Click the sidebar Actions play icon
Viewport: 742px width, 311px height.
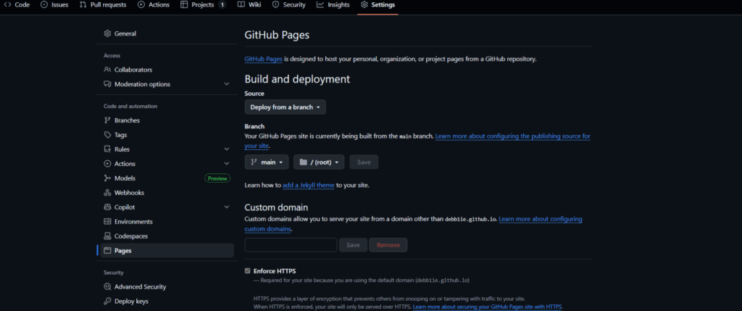(107, 164)
